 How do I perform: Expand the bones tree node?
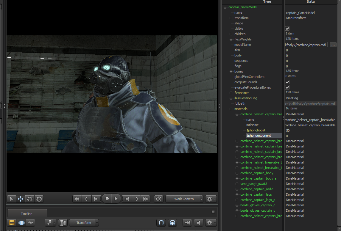tap(231, 71)
